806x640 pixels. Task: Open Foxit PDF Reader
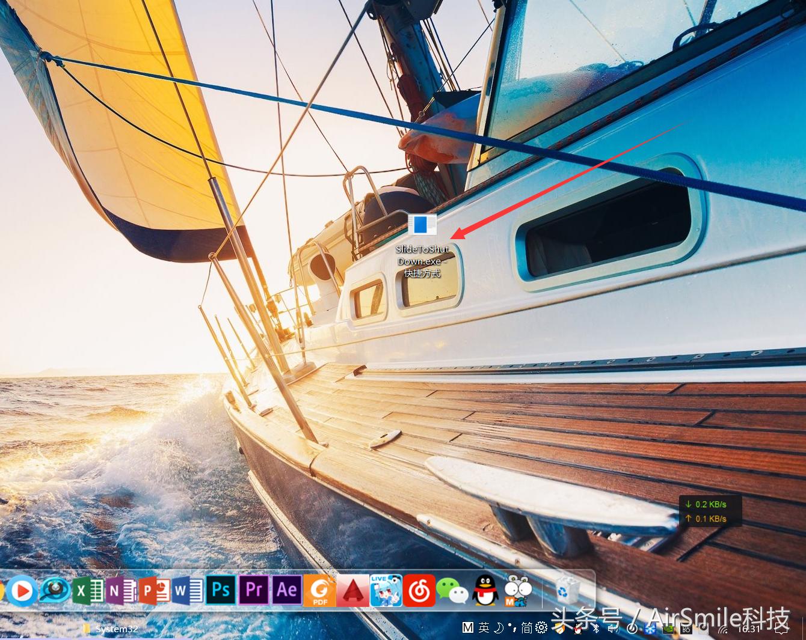tap(319, 593)
